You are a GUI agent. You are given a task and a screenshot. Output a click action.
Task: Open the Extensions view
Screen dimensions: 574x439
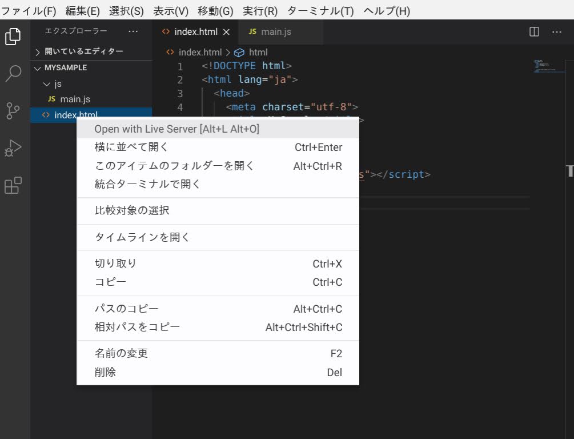pos(13,185)
